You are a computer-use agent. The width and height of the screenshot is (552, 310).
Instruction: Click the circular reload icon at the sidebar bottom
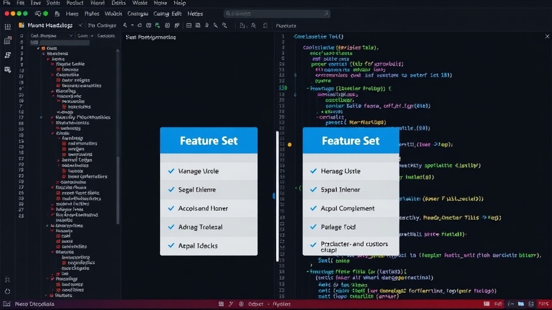8,291
